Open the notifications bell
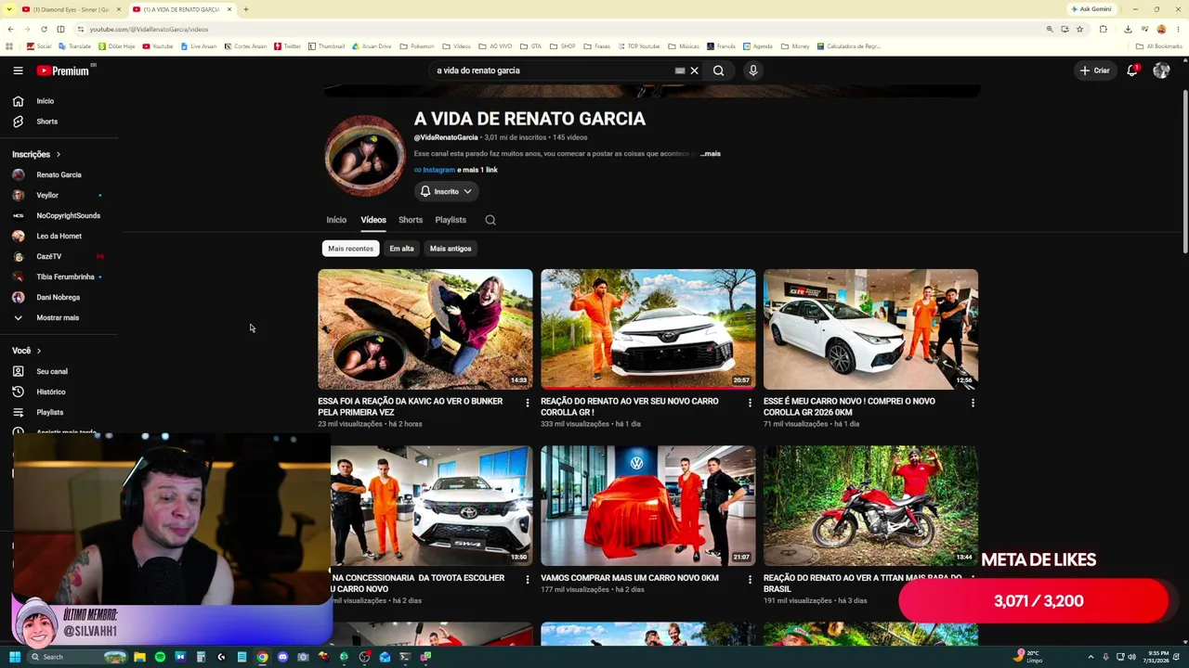 click(1132, 71)
